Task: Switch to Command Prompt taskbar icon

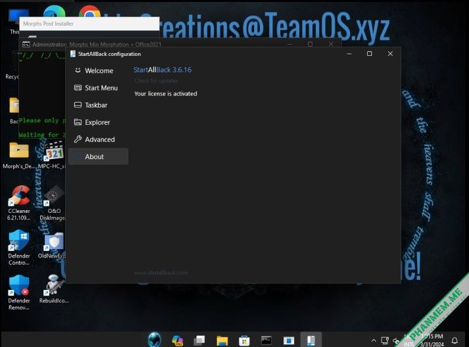Action: click(266, 340)
